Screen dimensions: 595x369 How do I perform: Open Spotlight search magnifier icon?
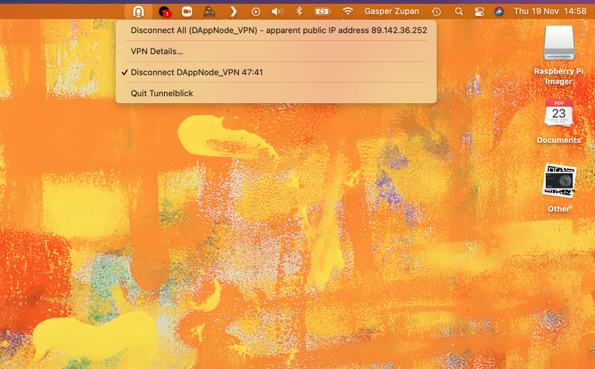click(x=458, y=11)
